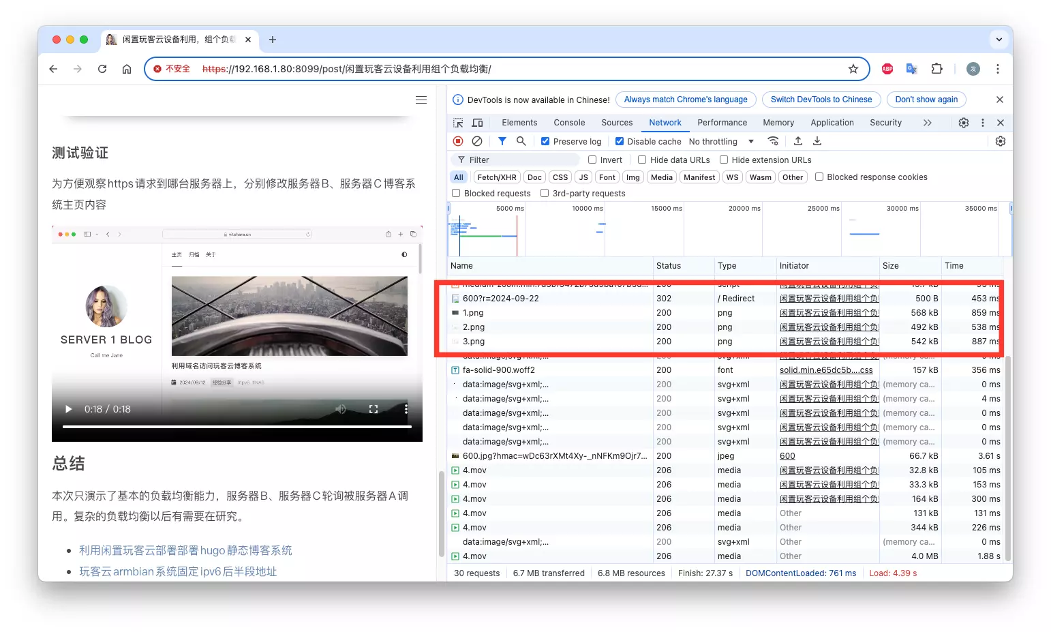Enter video fullscreen mode
Viewport: 1051px width, 632px height.
(374, 409)
